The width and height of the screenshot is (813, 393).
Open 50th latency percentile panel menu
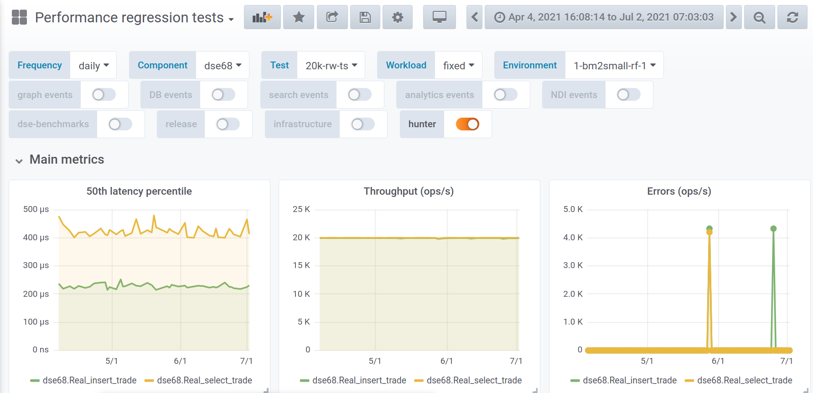139,191
